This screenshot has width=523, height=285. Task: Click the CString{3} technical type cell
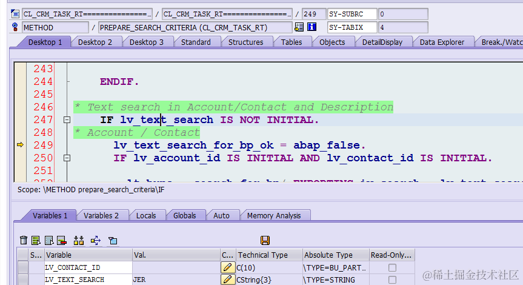(x=269, y=280)
